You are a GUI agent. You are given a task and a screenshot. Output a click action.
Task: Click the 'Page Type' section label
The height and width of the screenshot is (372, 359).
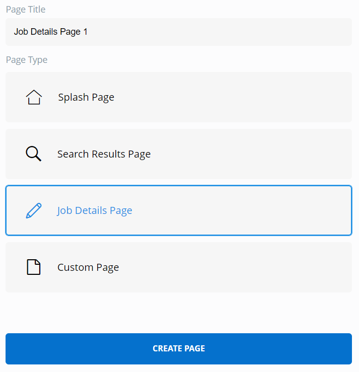[x=27, y=60]
